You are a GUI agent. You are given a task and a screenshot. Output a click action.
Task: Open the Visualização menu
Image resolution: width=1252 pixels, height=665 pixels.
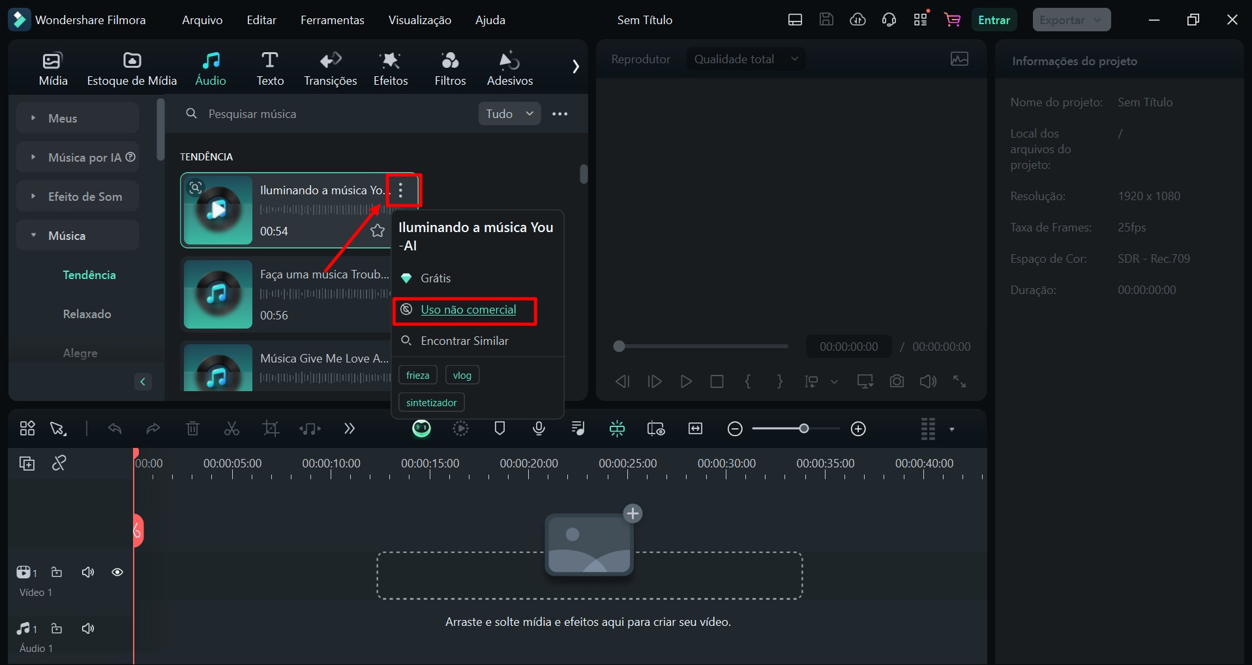coord(419,20)
